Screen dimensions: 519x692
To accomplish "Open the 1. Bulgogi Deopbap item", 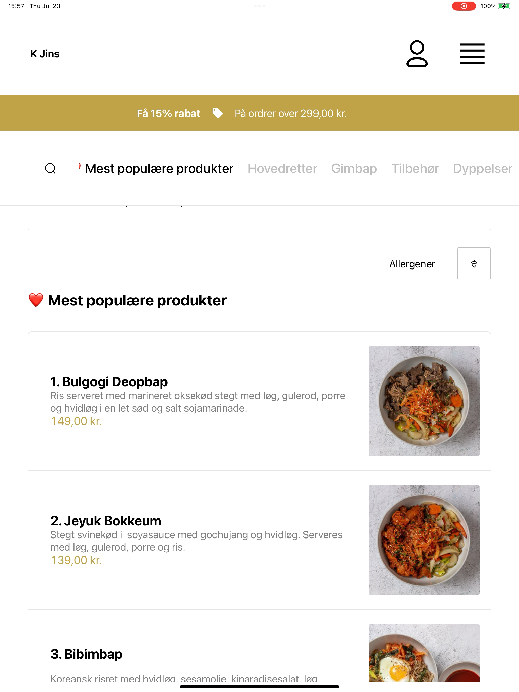I will [x=259, y=401].
